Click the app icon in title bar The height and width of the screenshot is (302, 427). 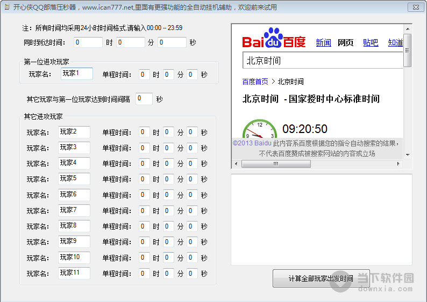point(6,7)
